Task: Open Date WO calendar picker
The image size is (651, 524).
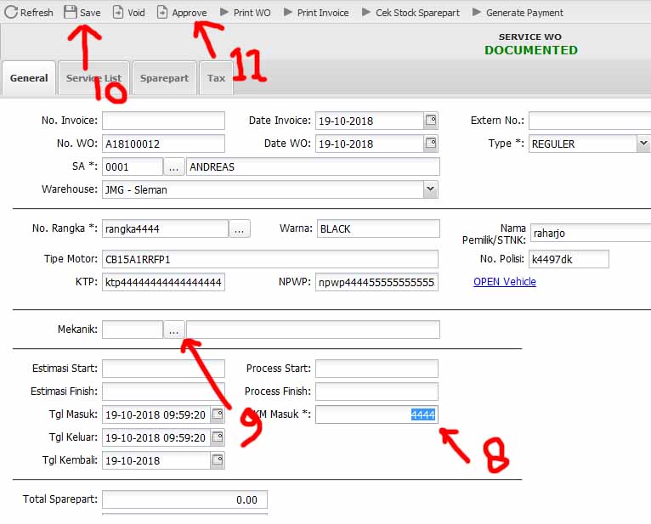Action: pyautogui.click(x=431, y=144)
